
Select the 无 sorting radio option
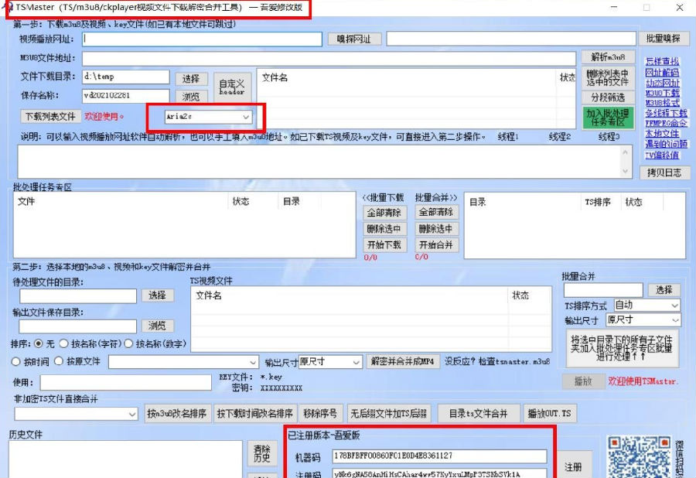pyautogui.click(x=37, y=343)
